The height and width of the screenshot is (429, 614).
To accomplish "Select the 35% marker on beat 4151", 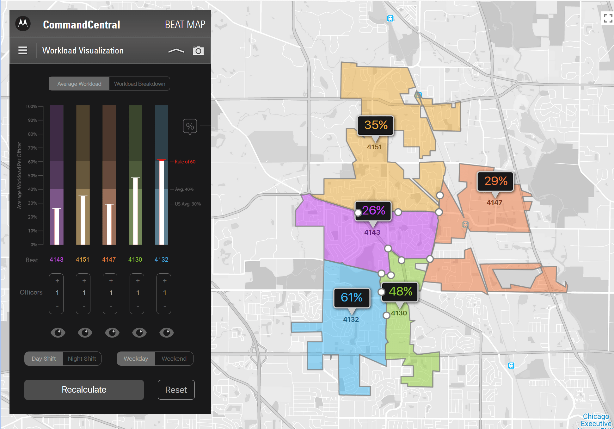I will click(x=375, y=126).
